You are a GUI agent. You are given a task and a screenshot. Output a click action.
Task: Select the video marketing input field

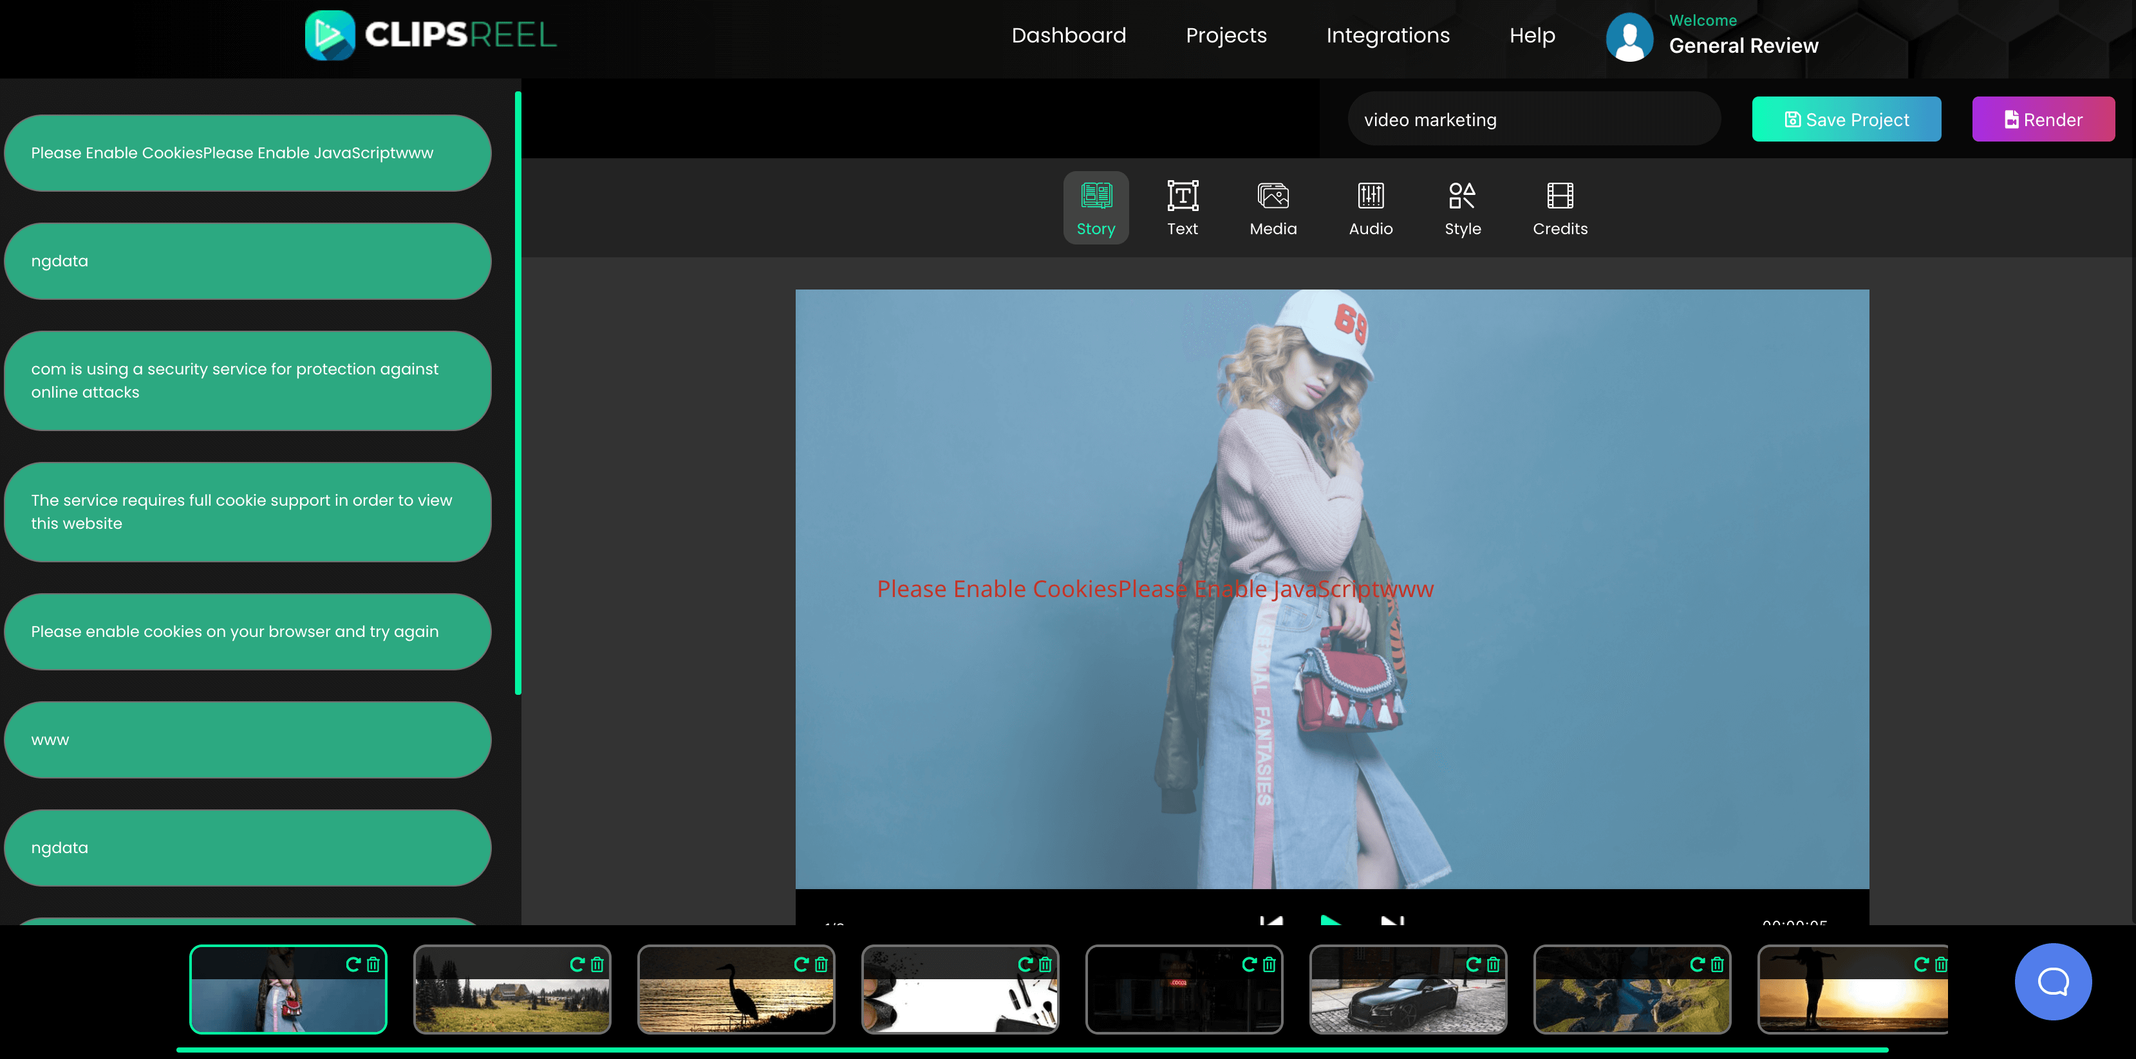coord(1534,120)
